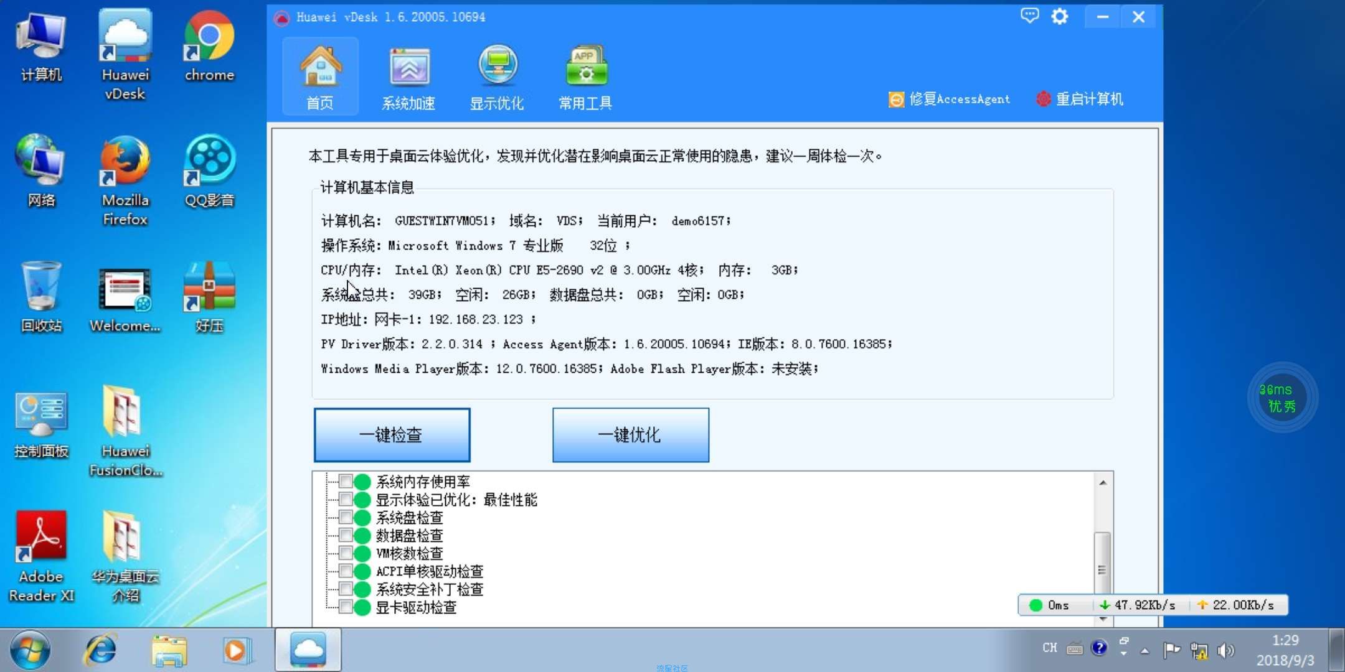Open Internet Explorer from taskbar
The width and height of the screenshot is (1345, 672).
[x=100, y=650]
